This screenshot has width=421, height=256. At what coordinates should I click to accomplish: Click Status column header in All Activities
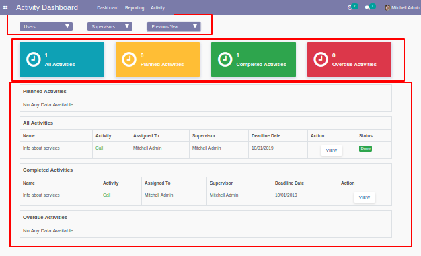[x=366, y=136]
